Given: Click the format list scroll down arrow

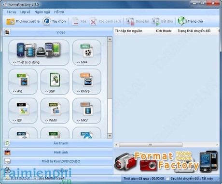Looking at the screenshot, I should click(x=110, y=136).
